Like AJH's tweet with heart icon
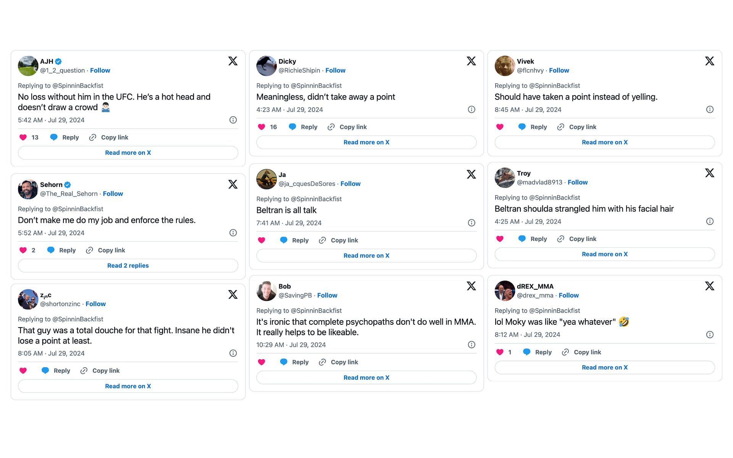Screen dimensions: 733x458 click(23, 137)
